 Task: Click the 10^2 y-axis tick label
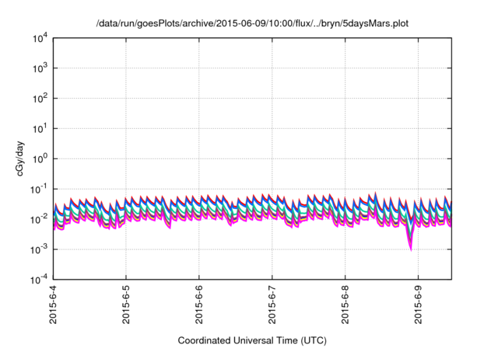pyautogui.click(x=40, y=99)
